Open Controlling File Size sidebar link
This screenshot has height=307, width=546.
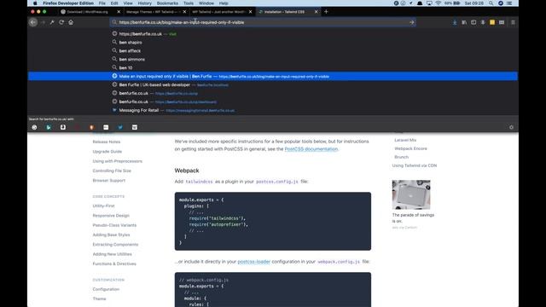(x=112, y=171)
